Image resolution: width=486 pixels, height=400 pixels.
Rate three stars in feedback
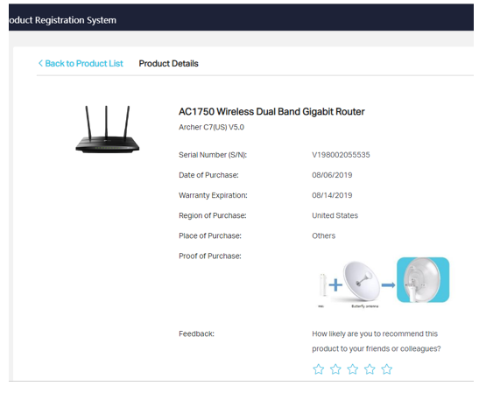[x=352, y=369]
